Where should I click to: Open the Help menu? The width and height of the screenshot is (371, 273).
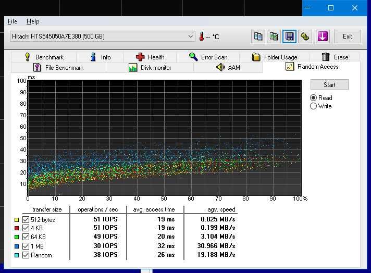(33, 21)
